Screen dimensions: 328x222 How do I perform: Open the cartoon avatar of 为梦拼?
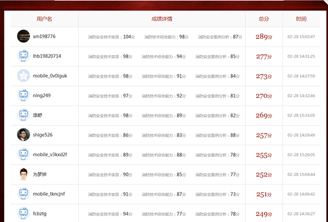24,174
